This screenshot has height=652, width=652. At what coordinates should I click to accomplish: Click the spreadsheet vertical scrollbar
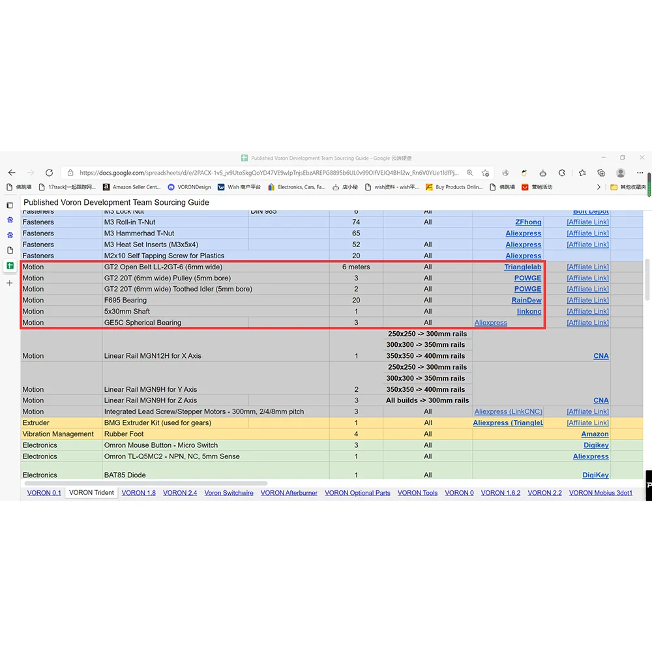click(x=647, y=280)
